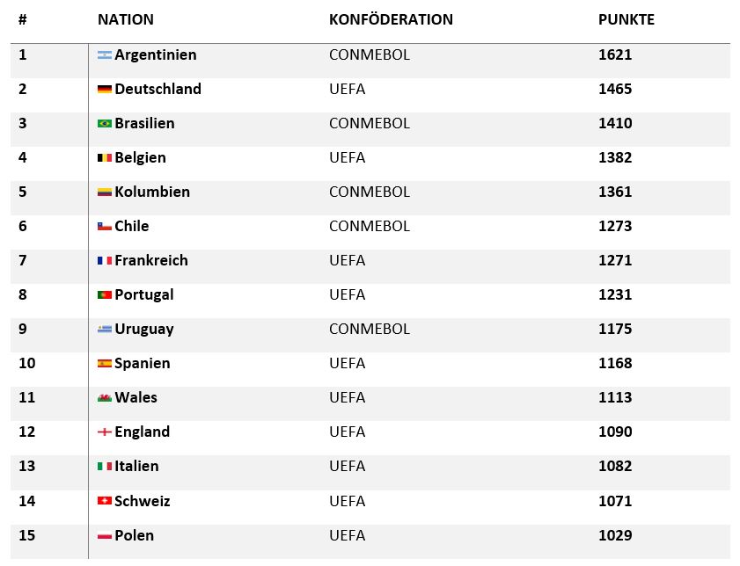This screenshot has width=740, height=566.
Task: Click the KONFÖDERATION column header
Action: point(391,19)
